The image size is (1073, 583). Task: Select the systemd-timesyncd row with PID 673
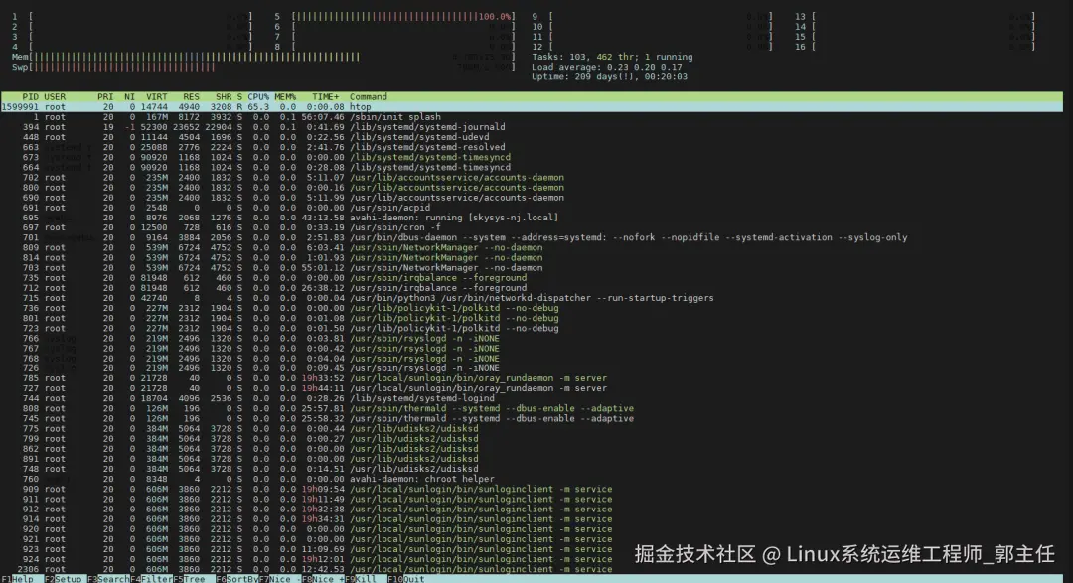(532, 157)
